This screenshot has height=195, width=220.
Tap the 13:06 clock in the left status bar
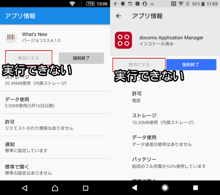pos(102,4)
